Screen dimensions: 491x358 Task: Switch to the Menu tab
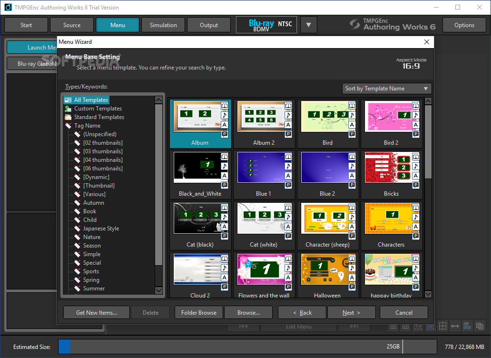[118, 25]
